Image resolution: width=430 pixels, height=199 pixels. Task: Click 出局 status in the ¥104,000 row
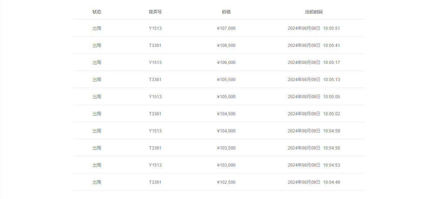[x=97, y=131]
